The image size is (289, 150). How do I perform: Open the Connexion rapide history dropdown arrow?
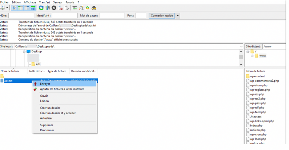pyautogui.click(x=178, y=15)
